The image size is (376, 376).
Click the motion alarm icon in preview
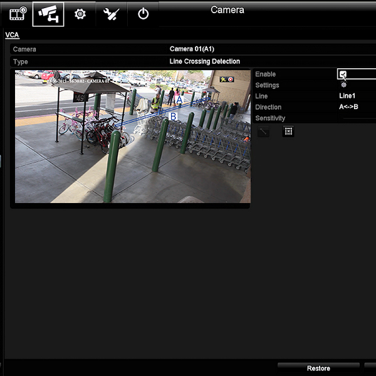223,80
